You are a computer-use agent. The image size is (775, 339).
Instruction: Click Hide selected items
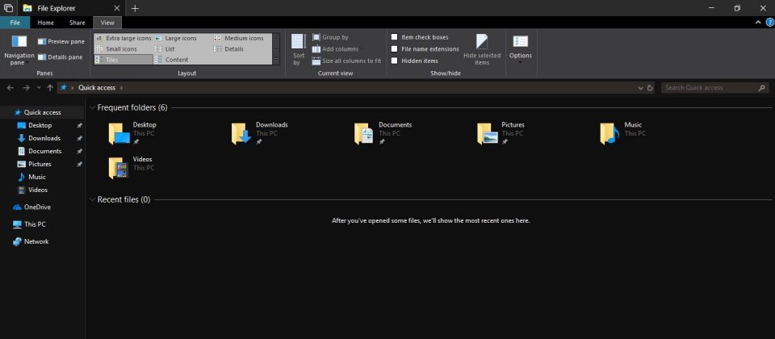pos(482,50)
